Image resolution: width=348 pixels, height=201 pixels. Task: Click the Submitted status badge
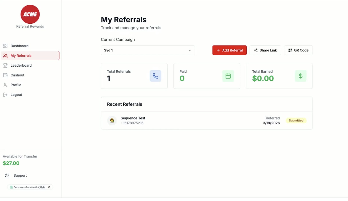(296, 121)
